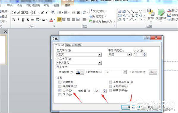This screenshot has width=178, height=113.
Task: Open columns button in paragraph group
Action: [85, 20]
